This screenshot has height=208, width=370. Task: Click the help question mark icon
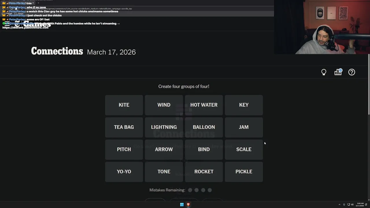pyautogui.click(x=351, y=72)
